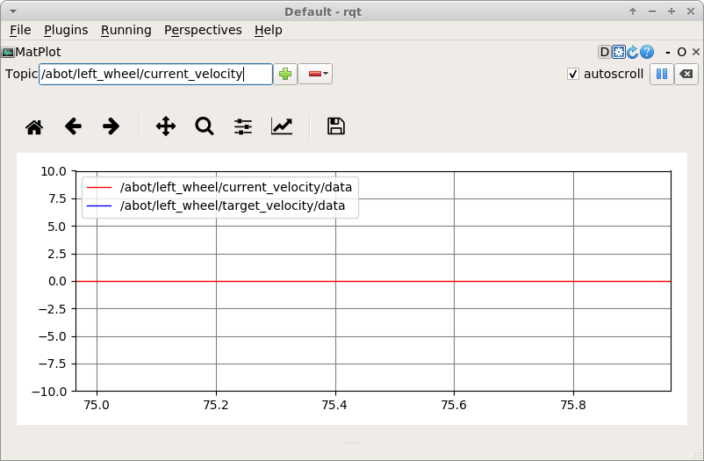Open the Plugins menu

click(x=66, y=30)
